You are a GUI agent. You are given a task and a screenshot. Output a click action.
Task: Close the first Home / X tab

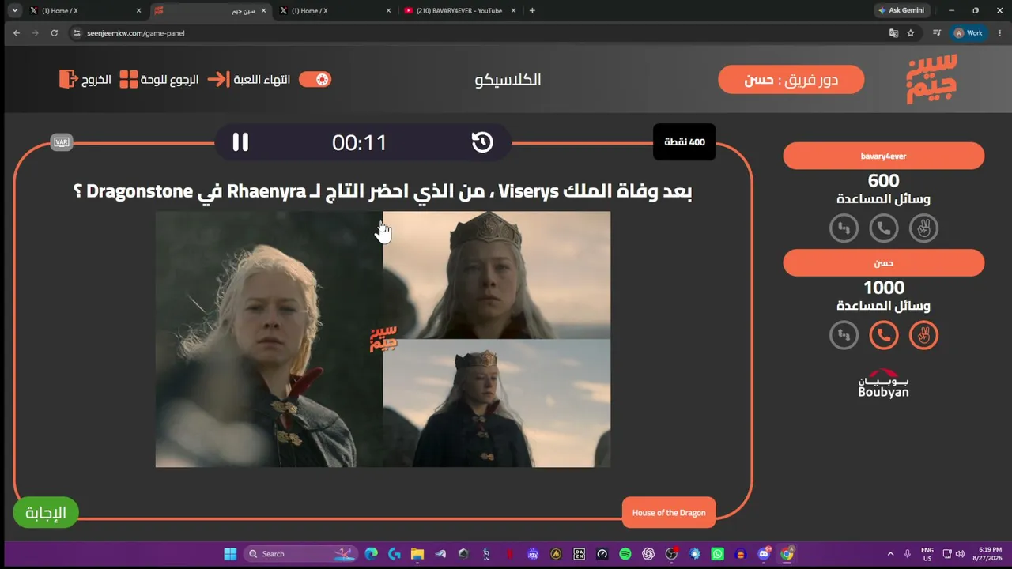[138, 11]
